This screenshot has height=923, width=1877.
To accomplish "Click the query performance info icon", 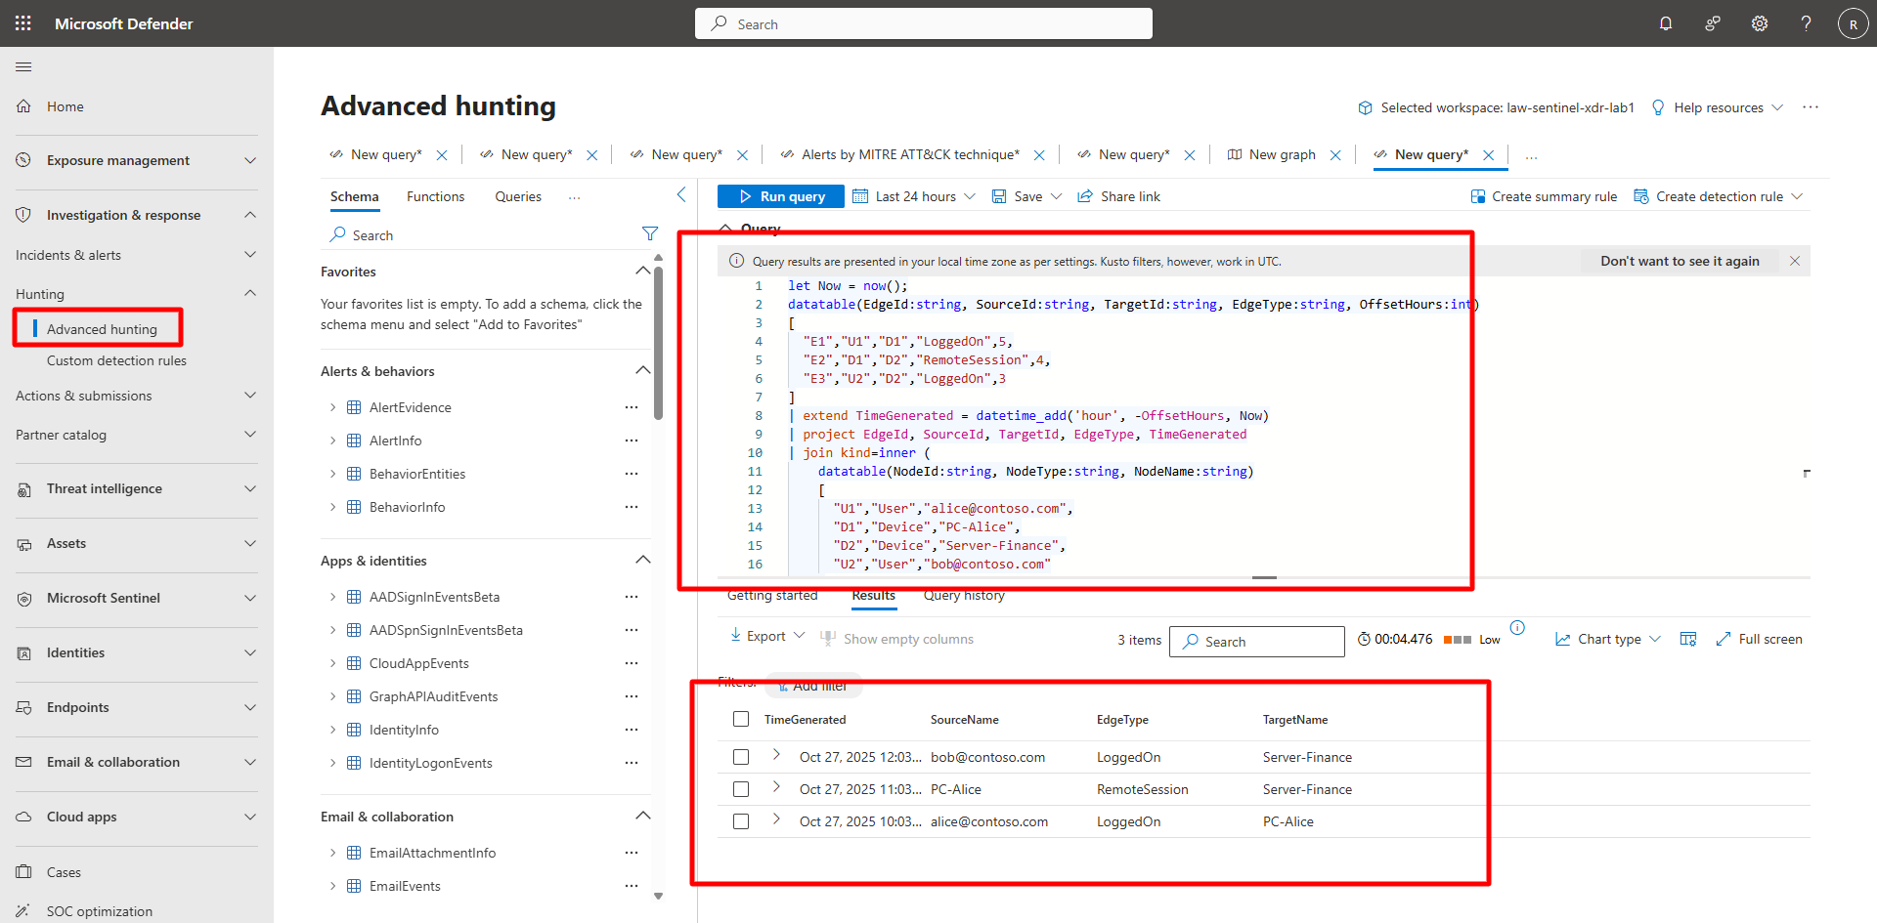I will tap(1517, 628).
